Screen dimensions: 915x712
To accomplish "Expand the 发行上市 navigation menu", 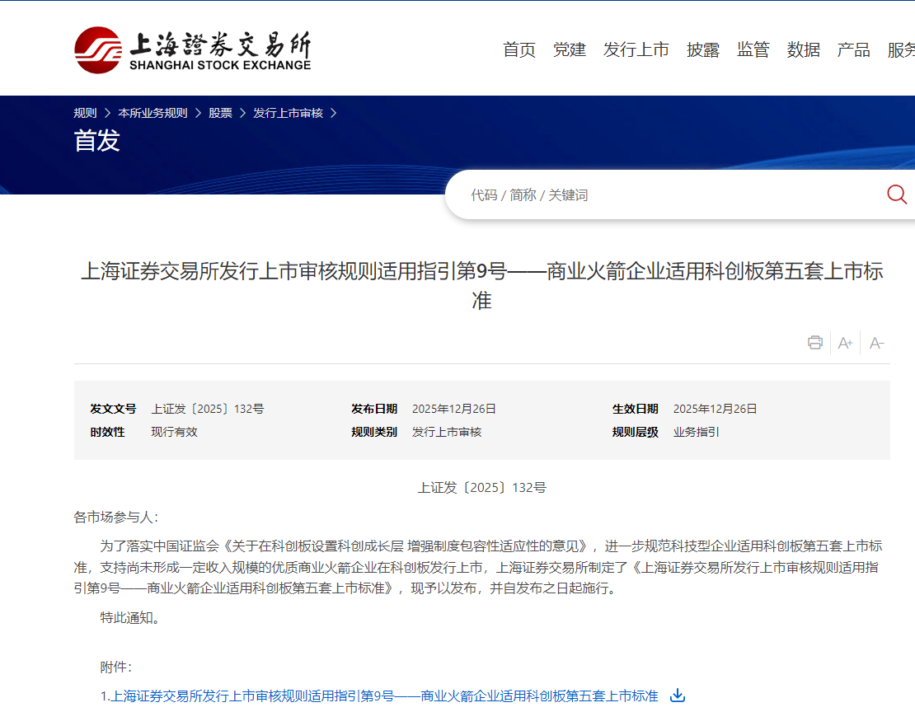I will coord(636,49).
